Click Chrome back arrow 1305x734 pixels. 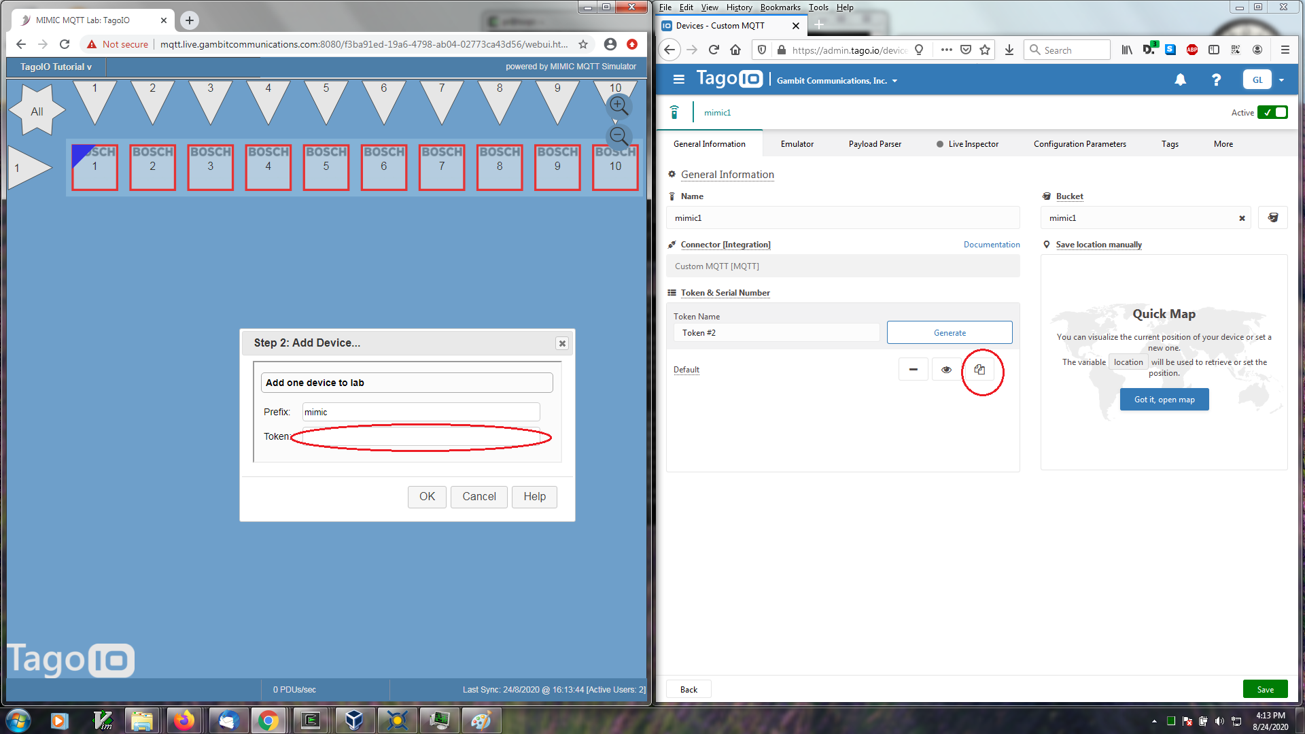pos(21,44)
